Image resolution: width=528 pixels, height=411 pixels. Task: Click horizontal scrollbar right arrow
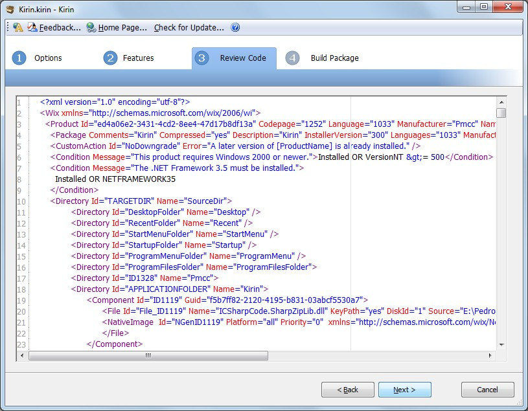(x=490, y=355)
